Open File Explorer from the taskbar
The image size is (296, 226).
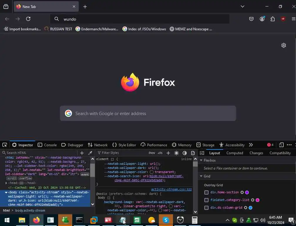(22, 220)
